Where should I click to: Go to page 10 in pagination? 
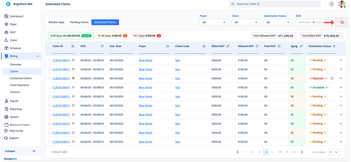click(x=280, y=152)
